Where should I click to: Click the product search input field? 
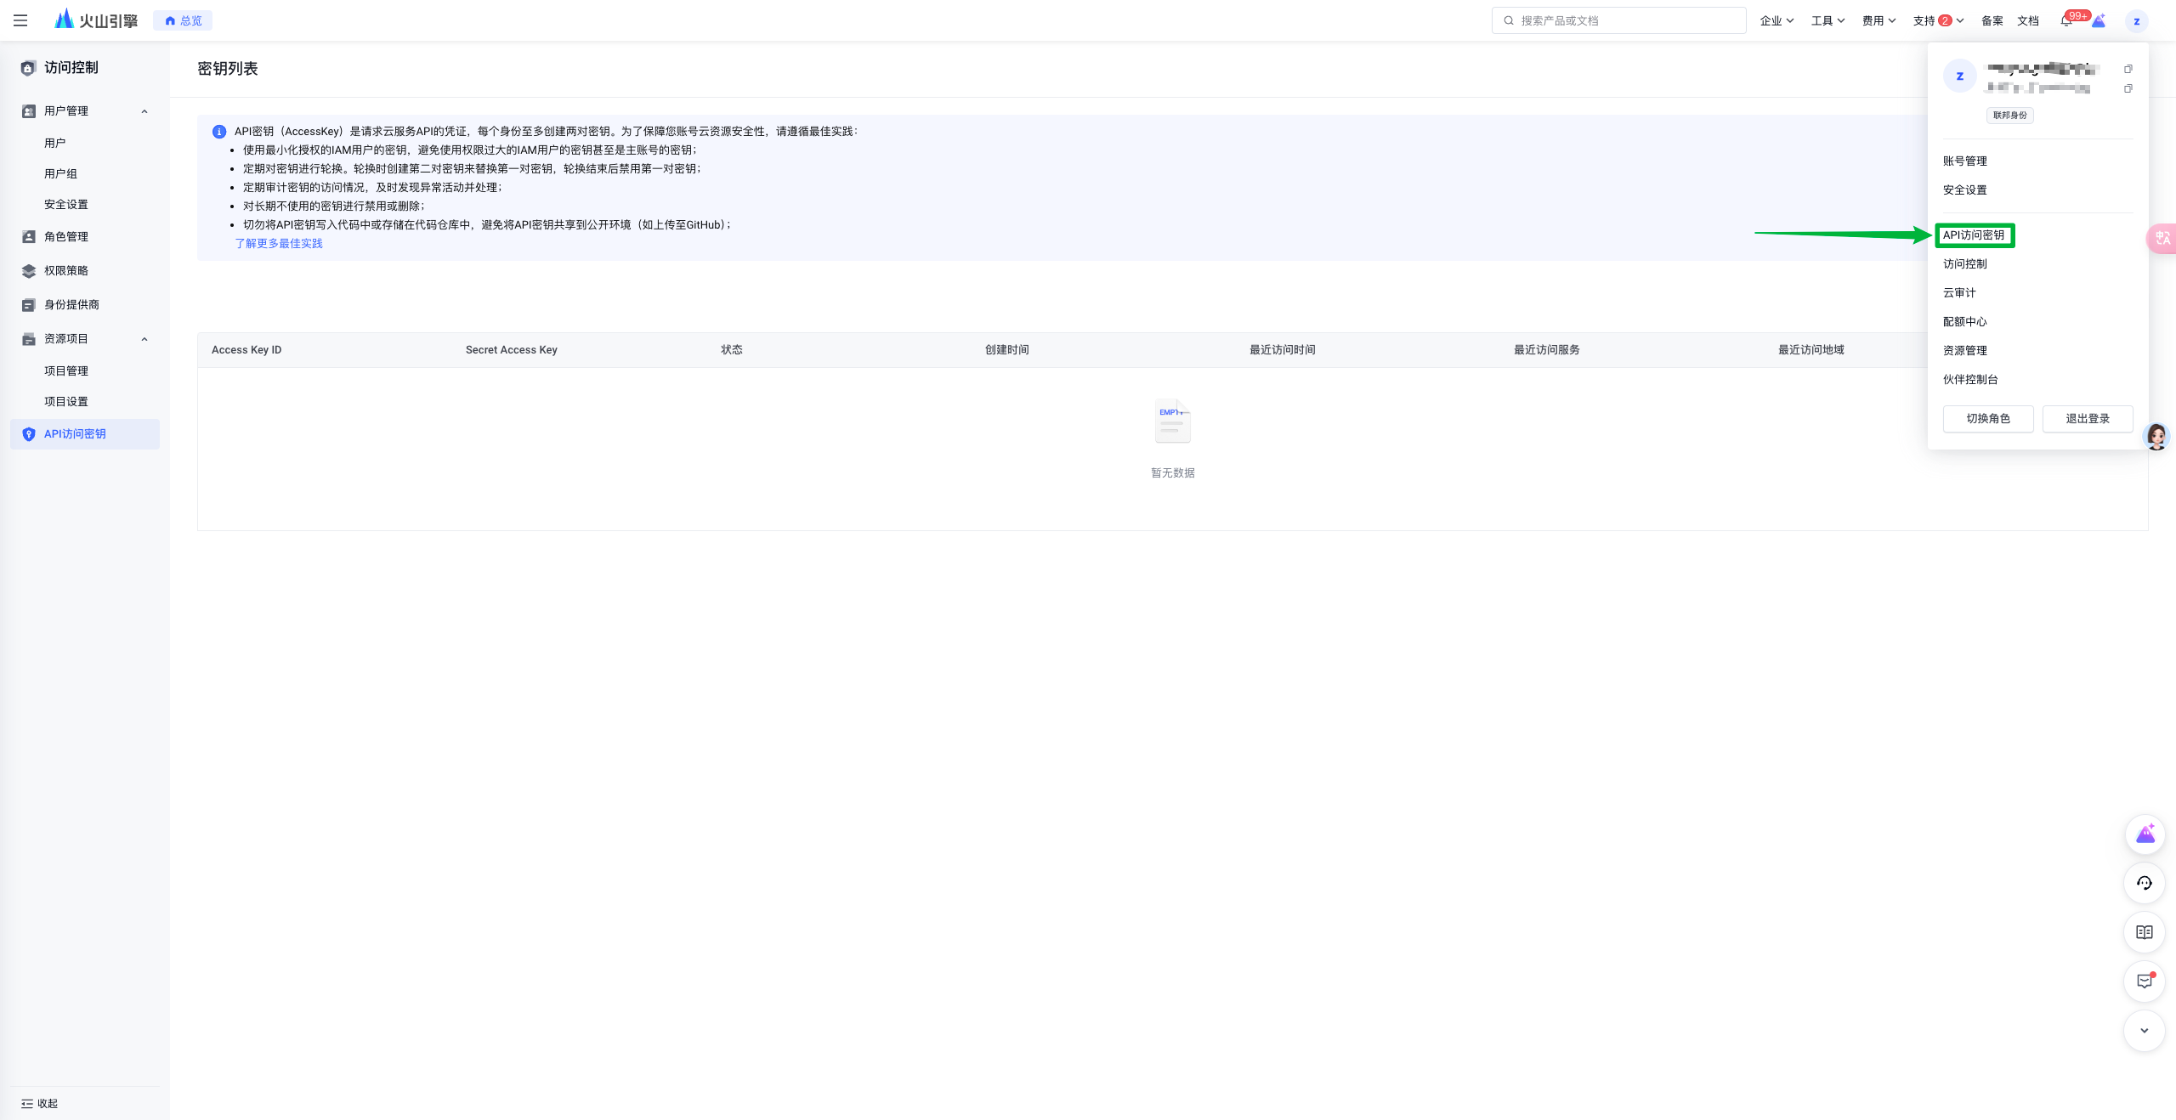(1619, 21)
